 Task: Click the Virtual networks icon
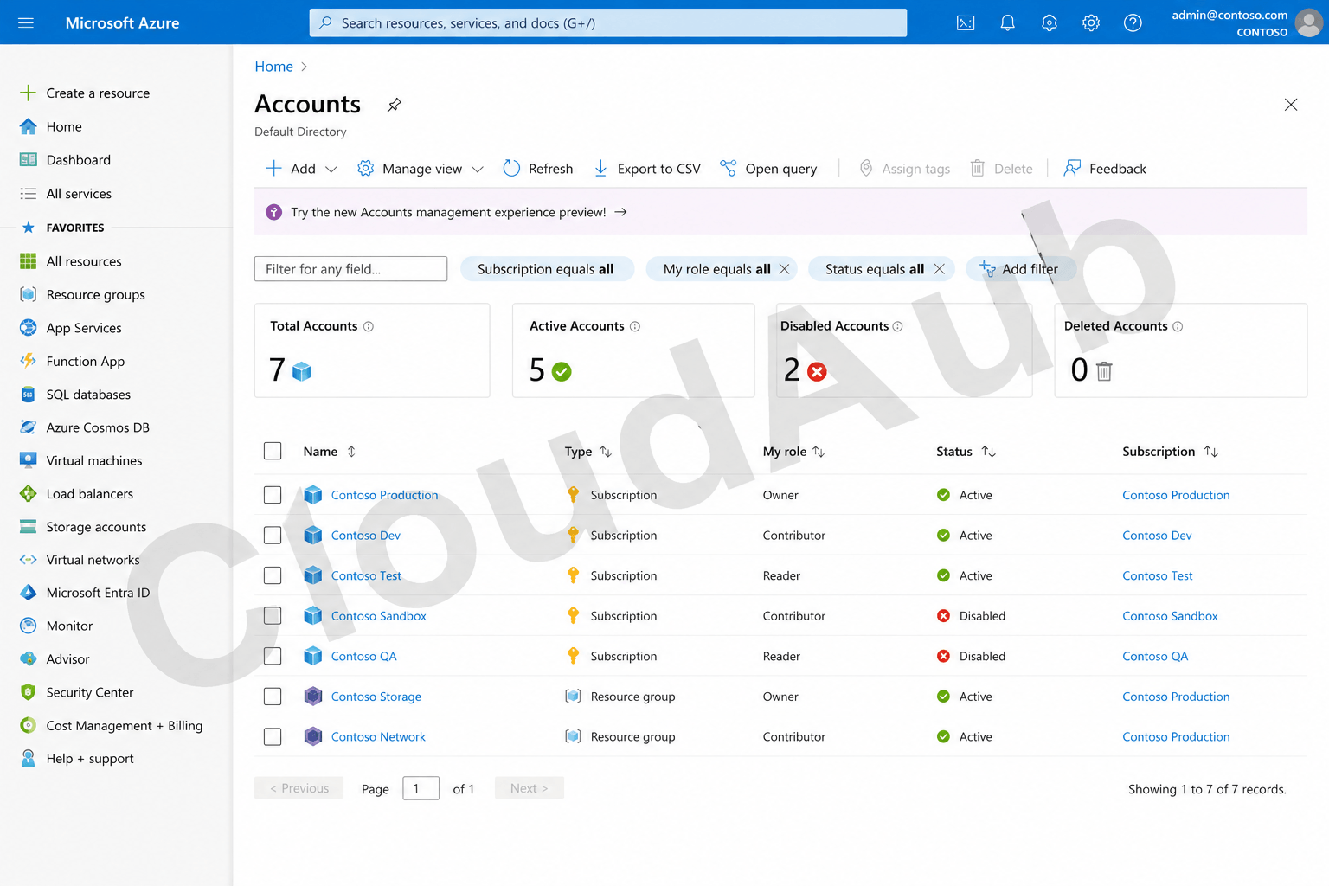point(28,560)
